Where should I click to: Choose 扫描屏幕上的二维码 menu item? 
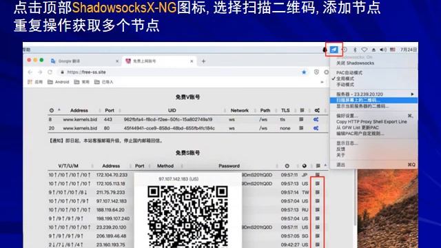pyautogui.click(x=373, y=100)
